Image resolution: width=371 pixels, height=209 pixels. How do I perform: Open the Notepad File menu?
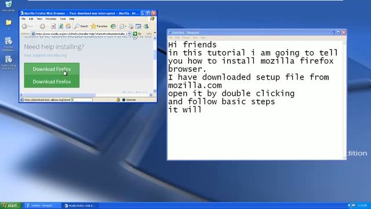tap(170, 38)
